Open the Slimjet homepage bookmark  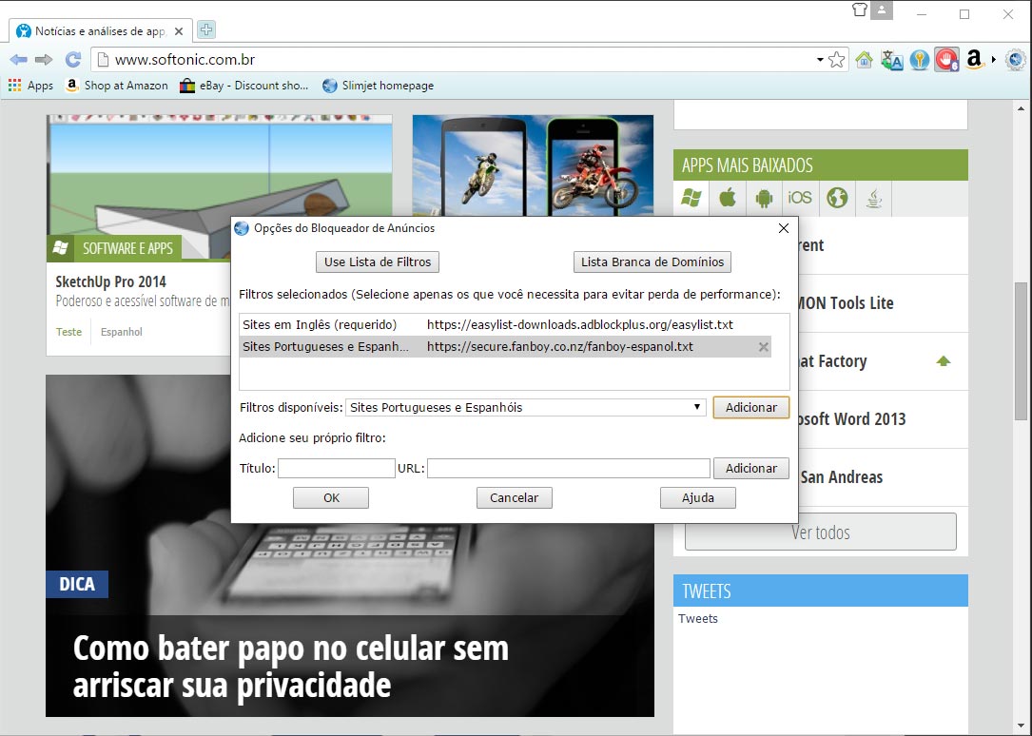(x=379, y=86)
